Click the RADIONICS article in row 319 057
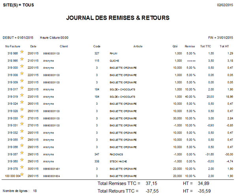This screenshot has width=237, height=196. click(117, 154)
